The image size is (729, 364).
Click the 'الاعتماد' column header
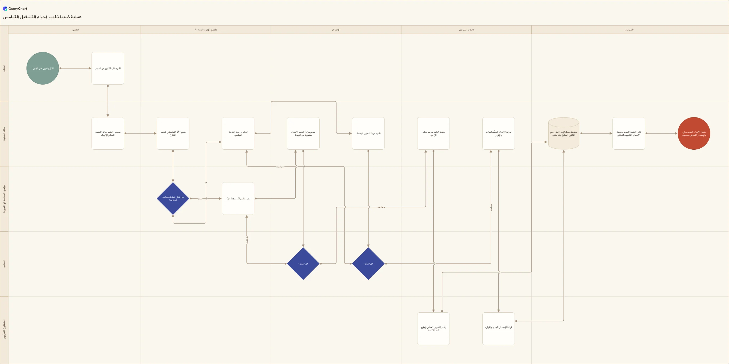336,30
